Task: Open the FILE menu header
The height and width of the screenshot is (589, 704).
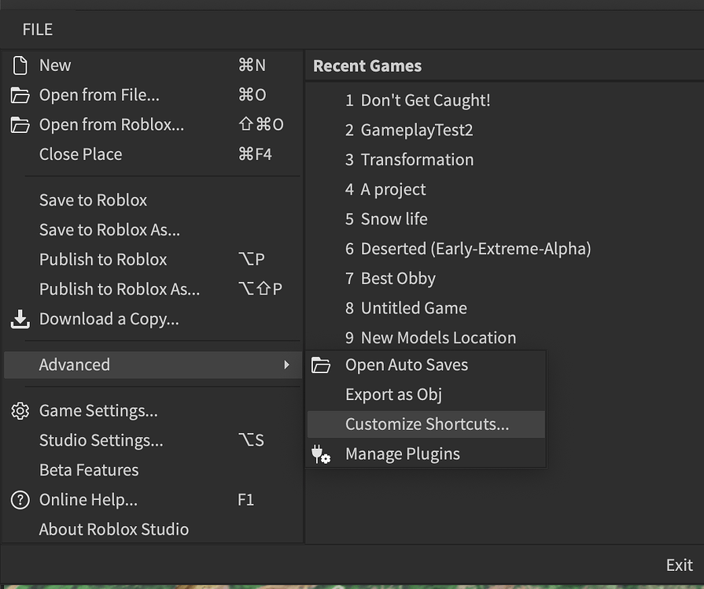Action: click(36, 29)
